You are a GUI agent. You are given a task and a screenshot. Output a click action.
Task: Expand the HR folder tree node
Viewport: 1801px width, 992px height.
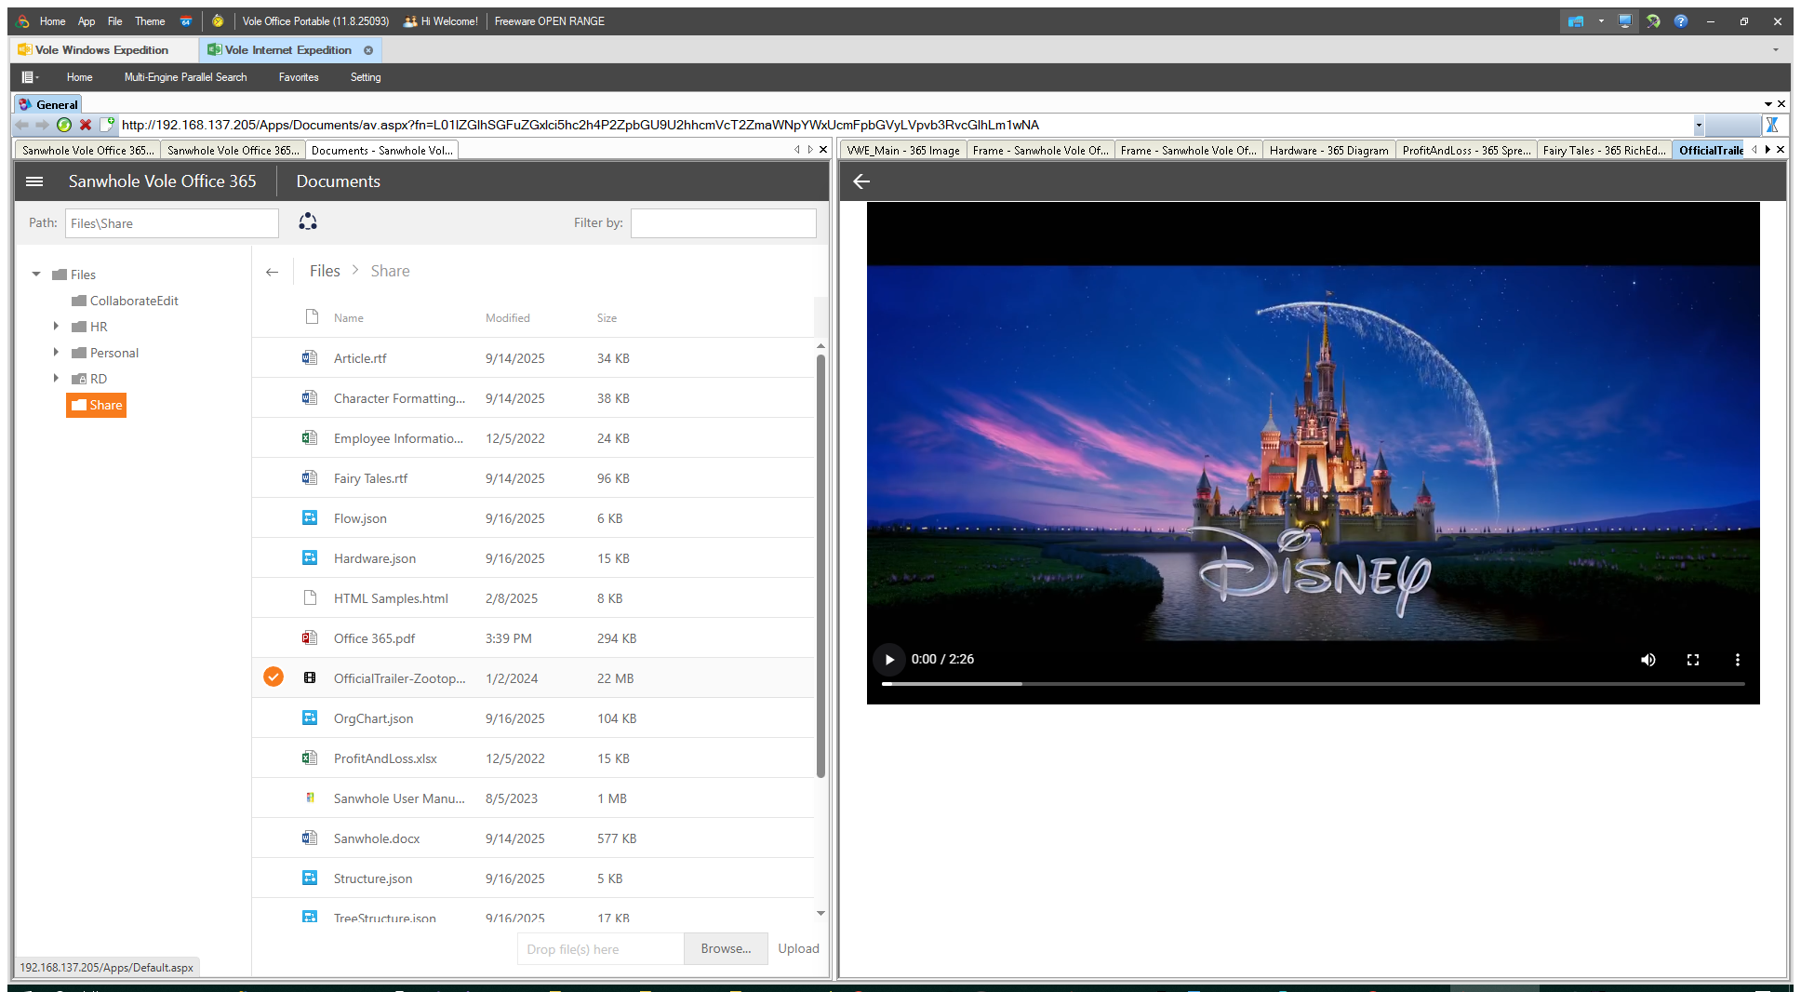pyautogui.click(x=56, y=327)
